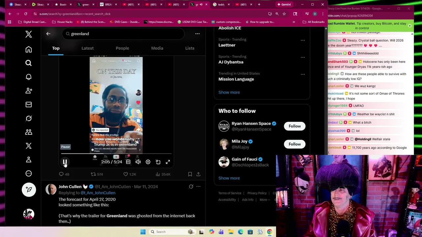Open Notifications bell in X sidebar
422x237 pixels.
coord(29,77)
